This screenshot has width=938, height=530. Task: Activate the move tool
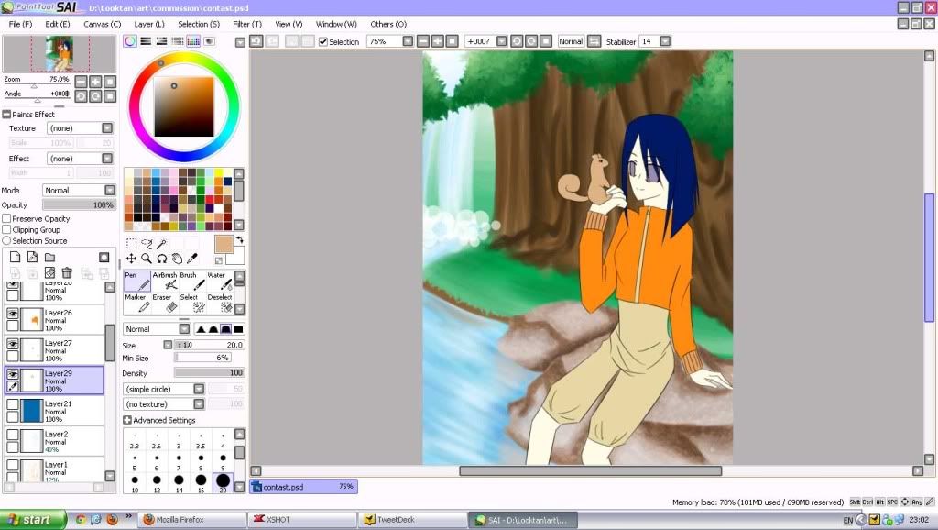131,259
